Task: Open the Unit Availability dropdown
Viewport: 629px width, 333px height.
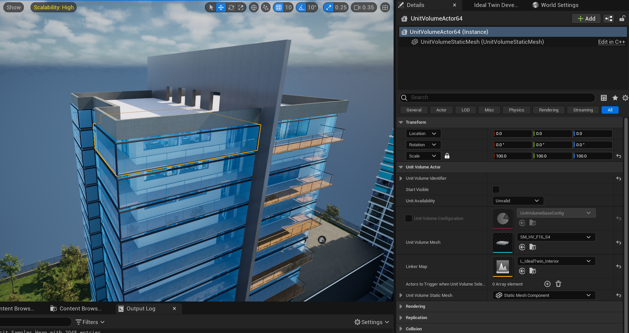Action: pos(518,201)
